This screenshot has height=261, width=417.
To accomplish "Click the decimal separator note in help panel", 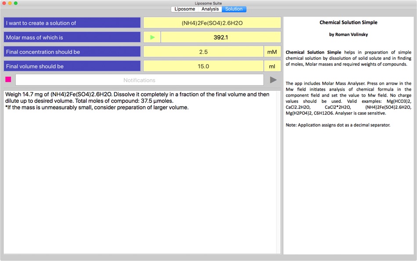I will click(x=338, y=125).
